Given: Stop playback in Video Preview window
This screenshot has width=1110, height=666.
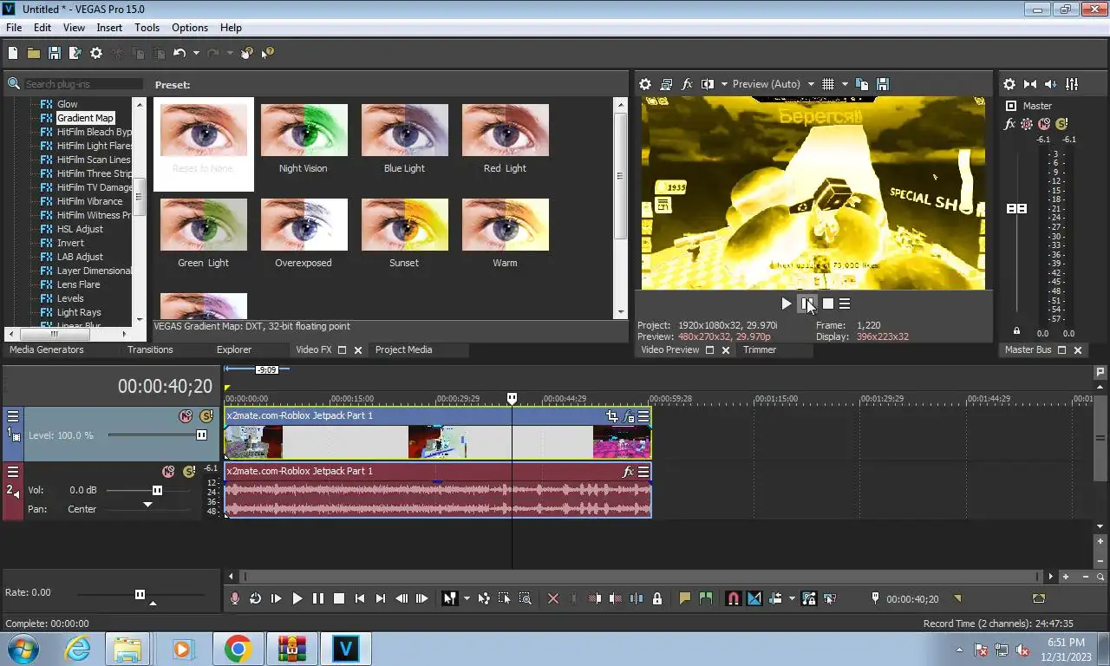Looking at the screenshot, I should point(828,304).
